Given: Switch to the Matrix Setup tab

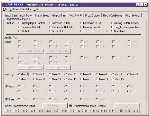Looking at the screenshot, I should [x=42, y=15].
